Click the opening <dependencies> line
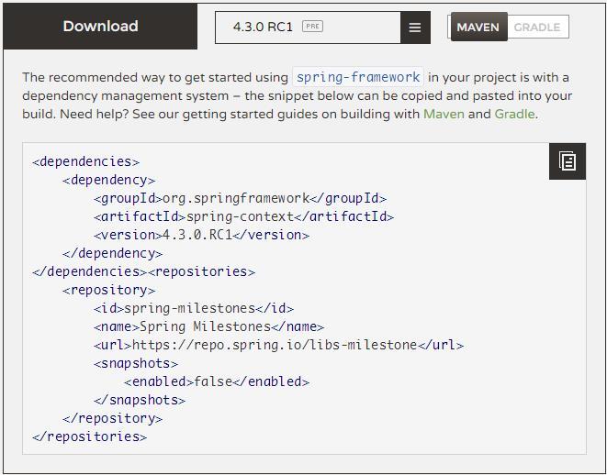The height and width of the screenshot is (475, 607). [x=86, y=161]
